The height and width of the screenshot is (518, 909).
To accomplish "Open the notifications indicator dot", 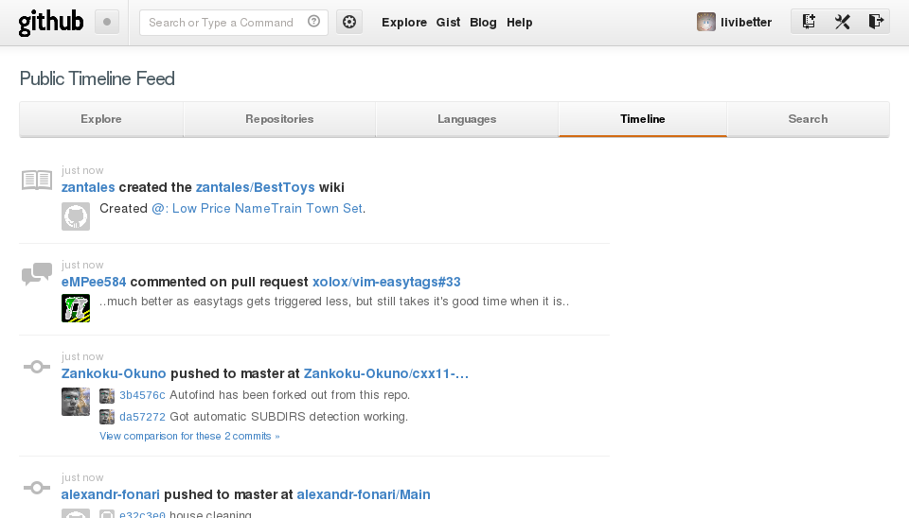I will coord(107,22).
